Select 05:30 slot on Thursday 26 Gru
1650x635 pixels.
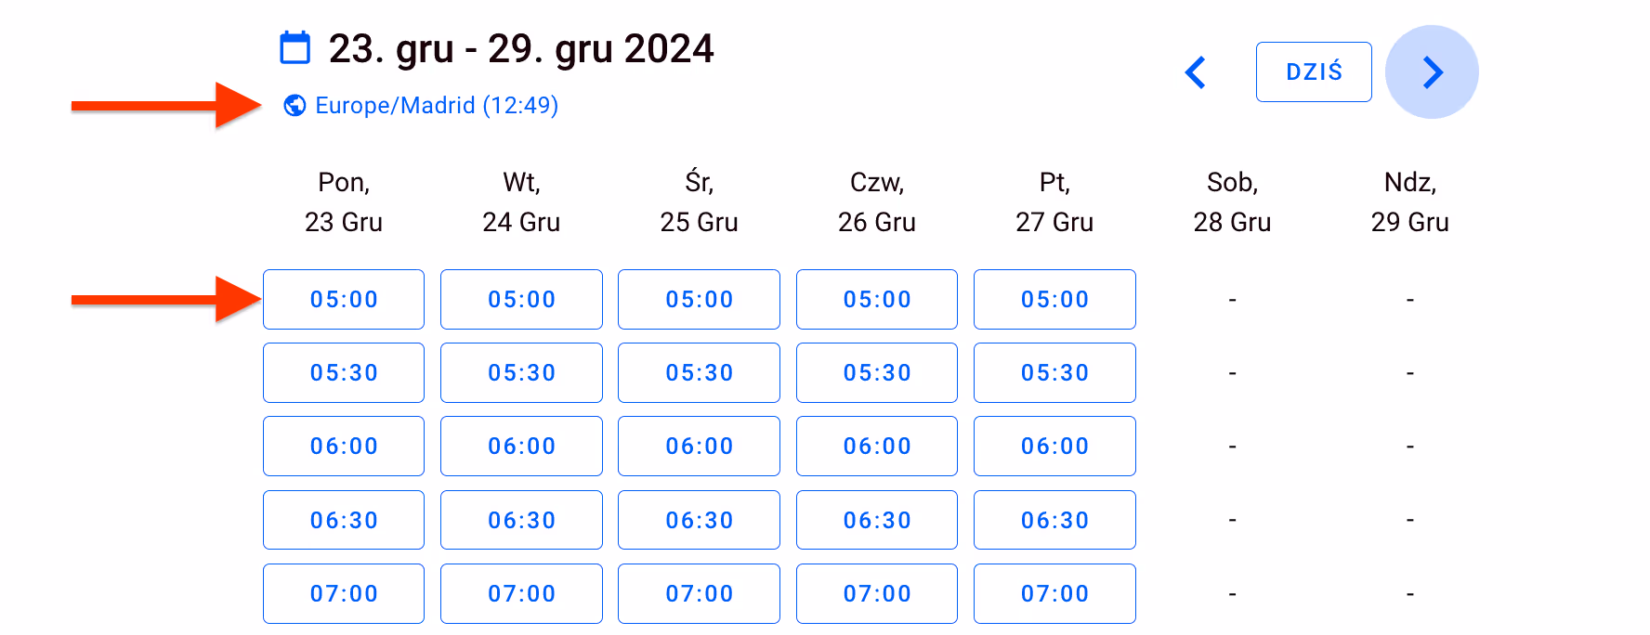click(x=876, y=373)
